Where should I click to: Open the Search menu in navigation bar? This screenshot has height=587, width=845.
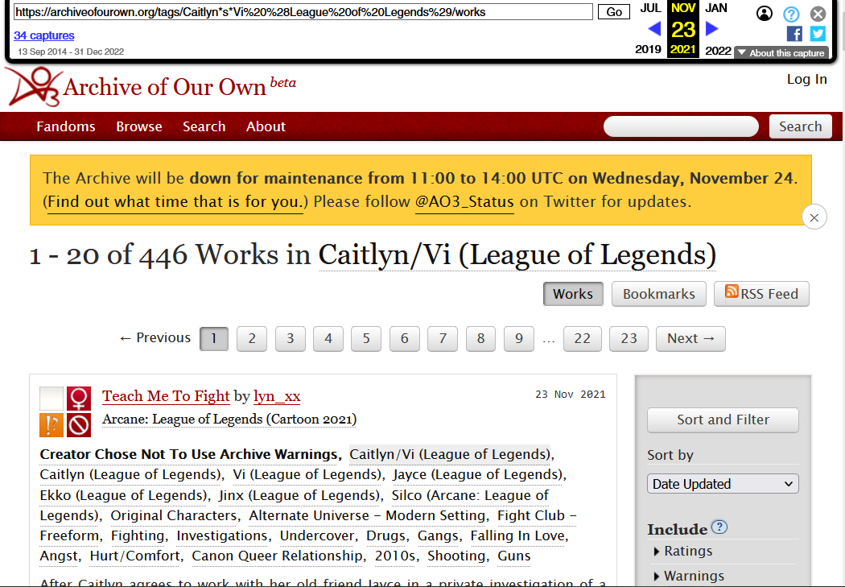pyautogui.click(x=204, y=126)
